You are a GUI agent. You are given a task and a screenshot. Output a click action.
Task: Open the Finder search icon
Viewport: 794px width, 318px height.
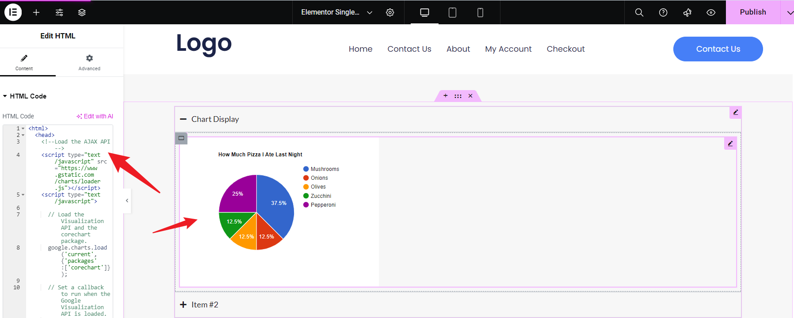(639, 12)
